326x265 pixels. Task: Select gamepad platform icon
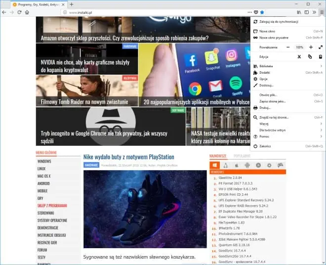[x=280, y=165]
